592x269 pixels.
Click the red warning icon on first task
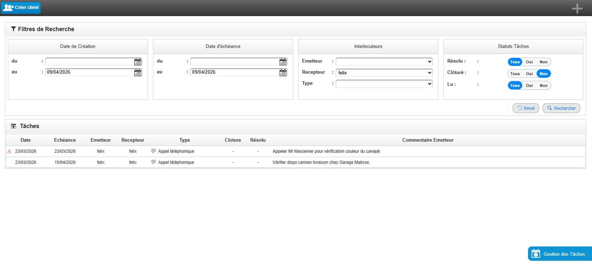tap(9, 151)
